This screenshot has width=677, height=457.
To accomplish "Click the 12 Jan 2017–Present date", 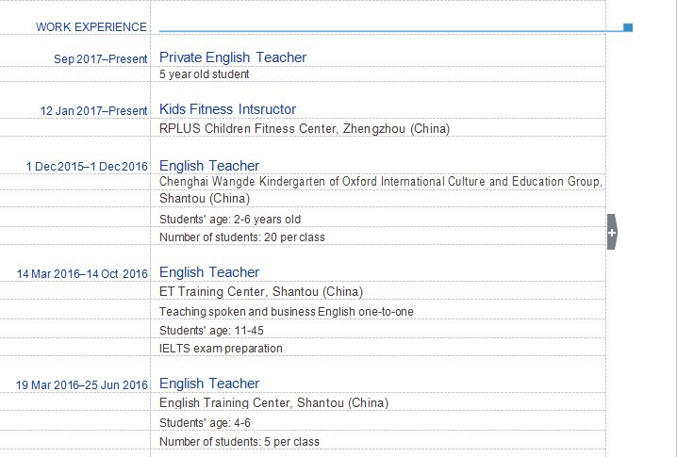I will point(93,111).
